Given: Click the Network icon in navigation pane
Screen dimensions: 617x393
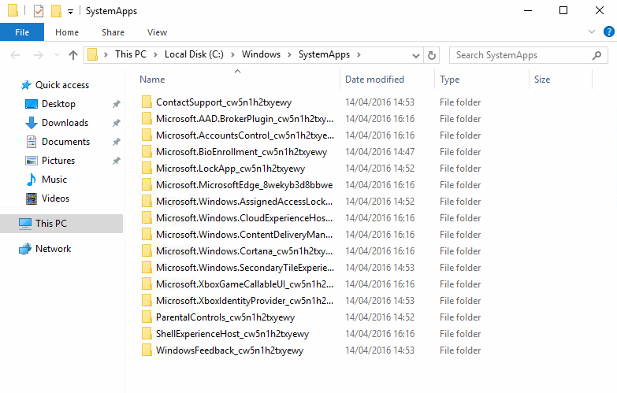Looking at the screenshot, I should pyautogui.click(x=25, y=249).
